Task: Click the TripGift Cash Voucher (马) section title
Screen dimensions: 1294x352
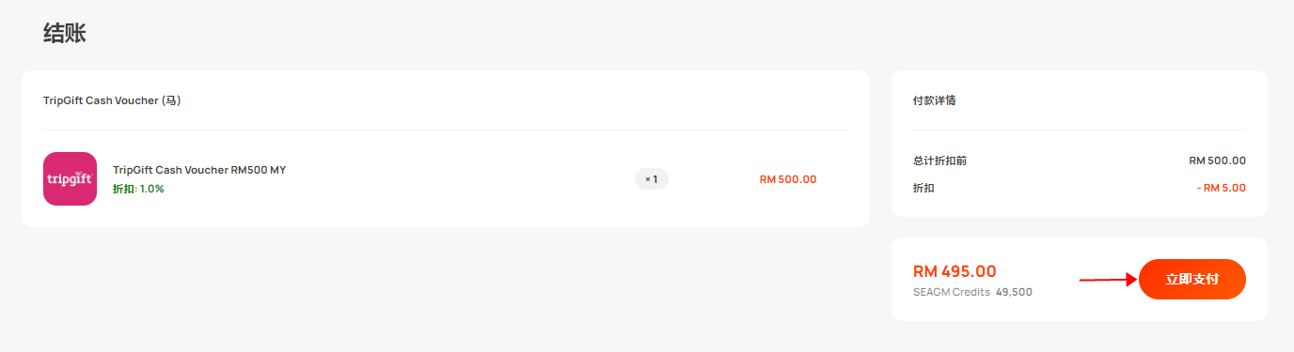Action: (x=112, y=100)
